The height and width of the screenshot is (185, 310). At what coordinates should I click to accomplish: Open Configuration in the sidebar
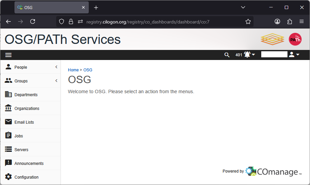[31, 177]
